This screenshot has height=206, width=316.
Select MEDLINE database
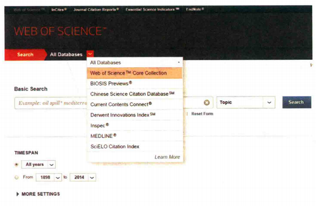point(135,136)
